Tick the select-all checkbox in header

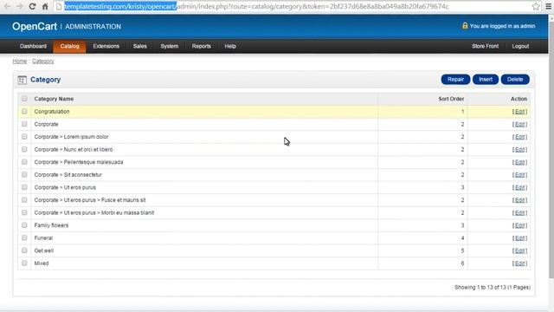pos(24,99)
